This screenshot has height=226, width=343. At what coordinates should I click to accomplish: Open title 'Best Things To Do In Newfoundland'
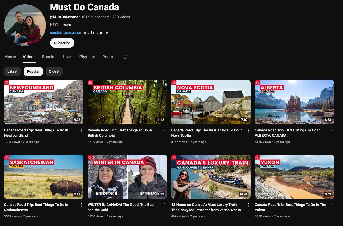[x=36, y=133]
